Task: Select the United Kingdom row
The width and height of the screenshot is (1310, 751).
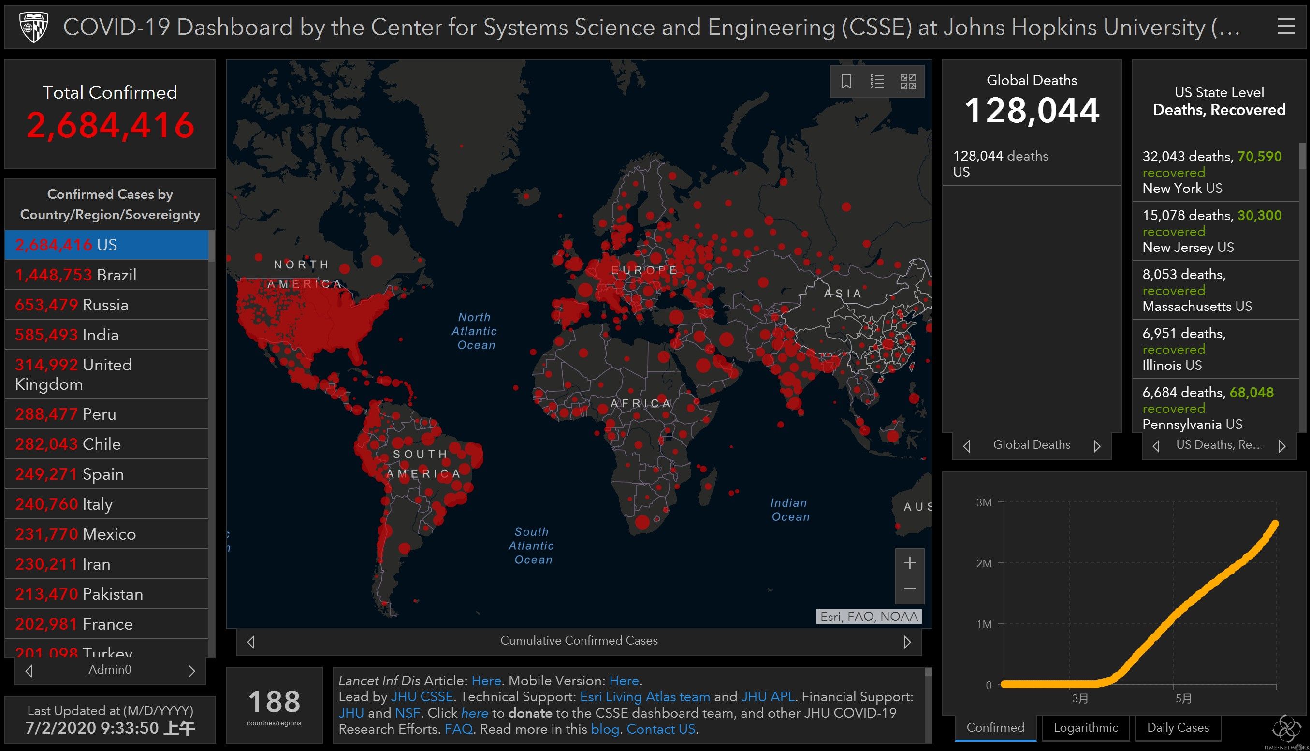Action: click(106, 374)
